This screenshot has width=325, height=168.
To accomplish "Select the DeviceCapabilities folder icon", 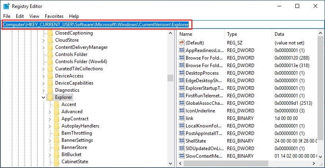I will pos(50,83).
